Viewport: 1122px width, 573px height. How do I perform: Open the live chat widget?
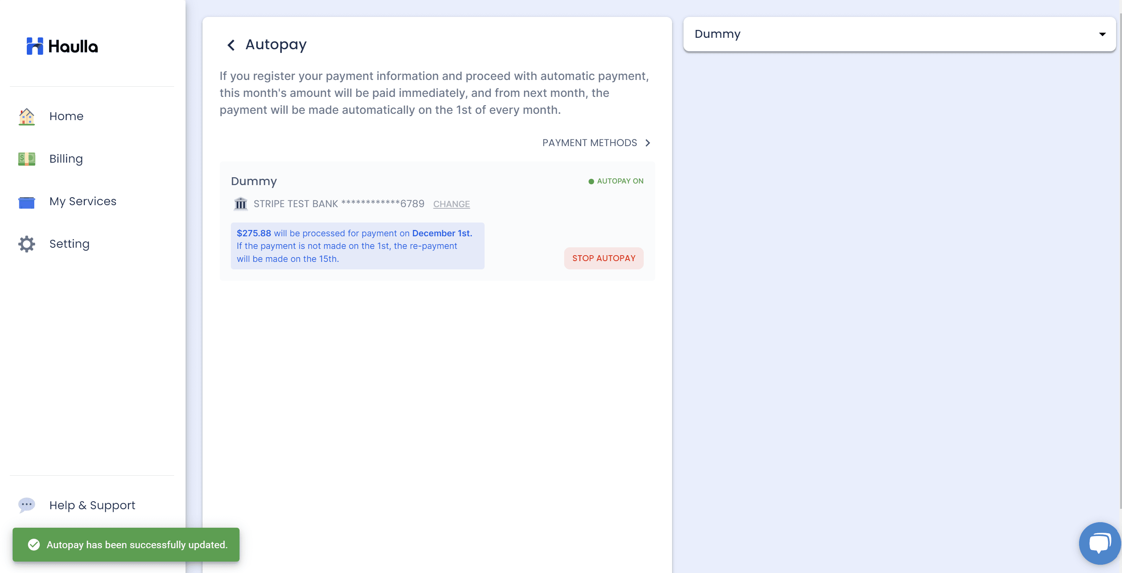click(x=1099, y=543)
